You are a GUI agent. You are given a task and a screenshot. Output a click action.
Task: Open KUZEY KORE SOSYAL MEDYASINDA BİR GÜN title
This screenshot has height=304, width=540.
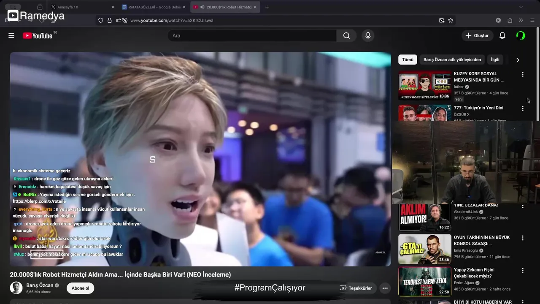[x=478, y=77]
